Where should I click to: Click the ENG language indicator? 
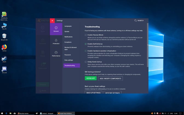click(171, 113)
